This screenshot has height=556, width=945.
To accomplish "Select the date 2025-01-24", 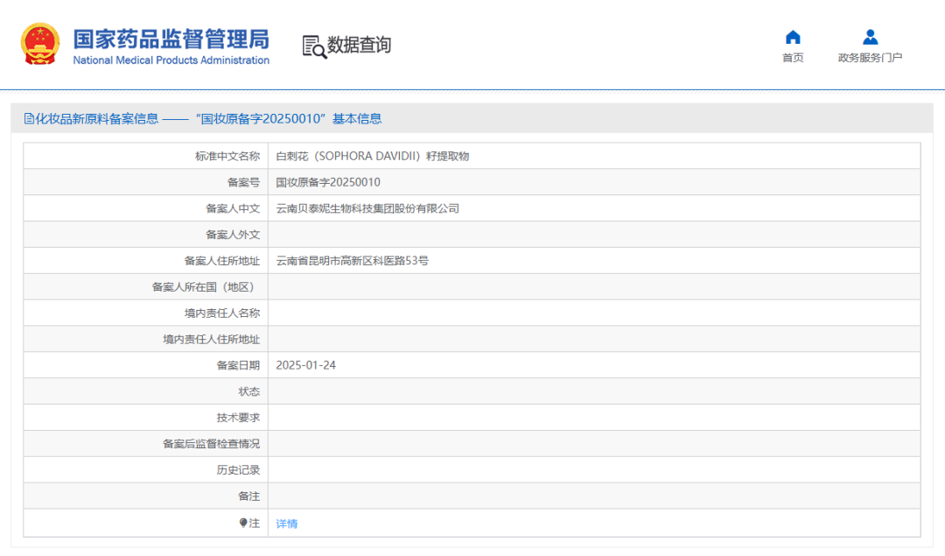I will (305, 365).
